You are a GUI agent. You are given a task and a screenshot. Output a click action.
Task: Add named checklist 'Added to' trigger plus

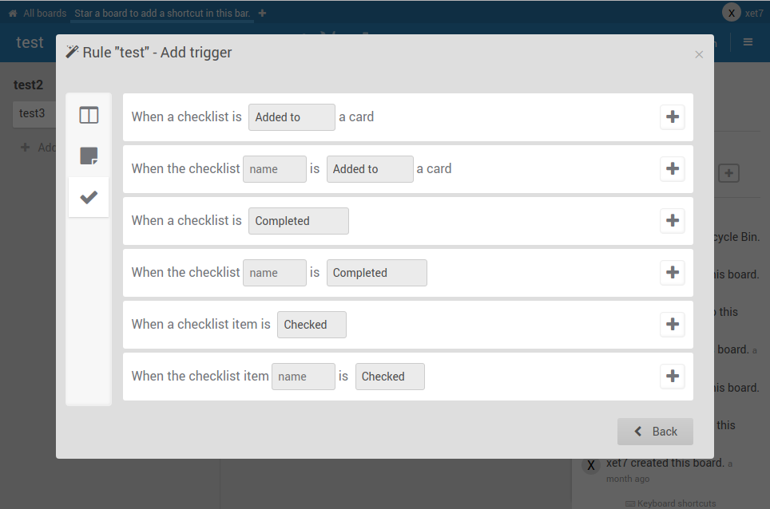coord(673,168)
